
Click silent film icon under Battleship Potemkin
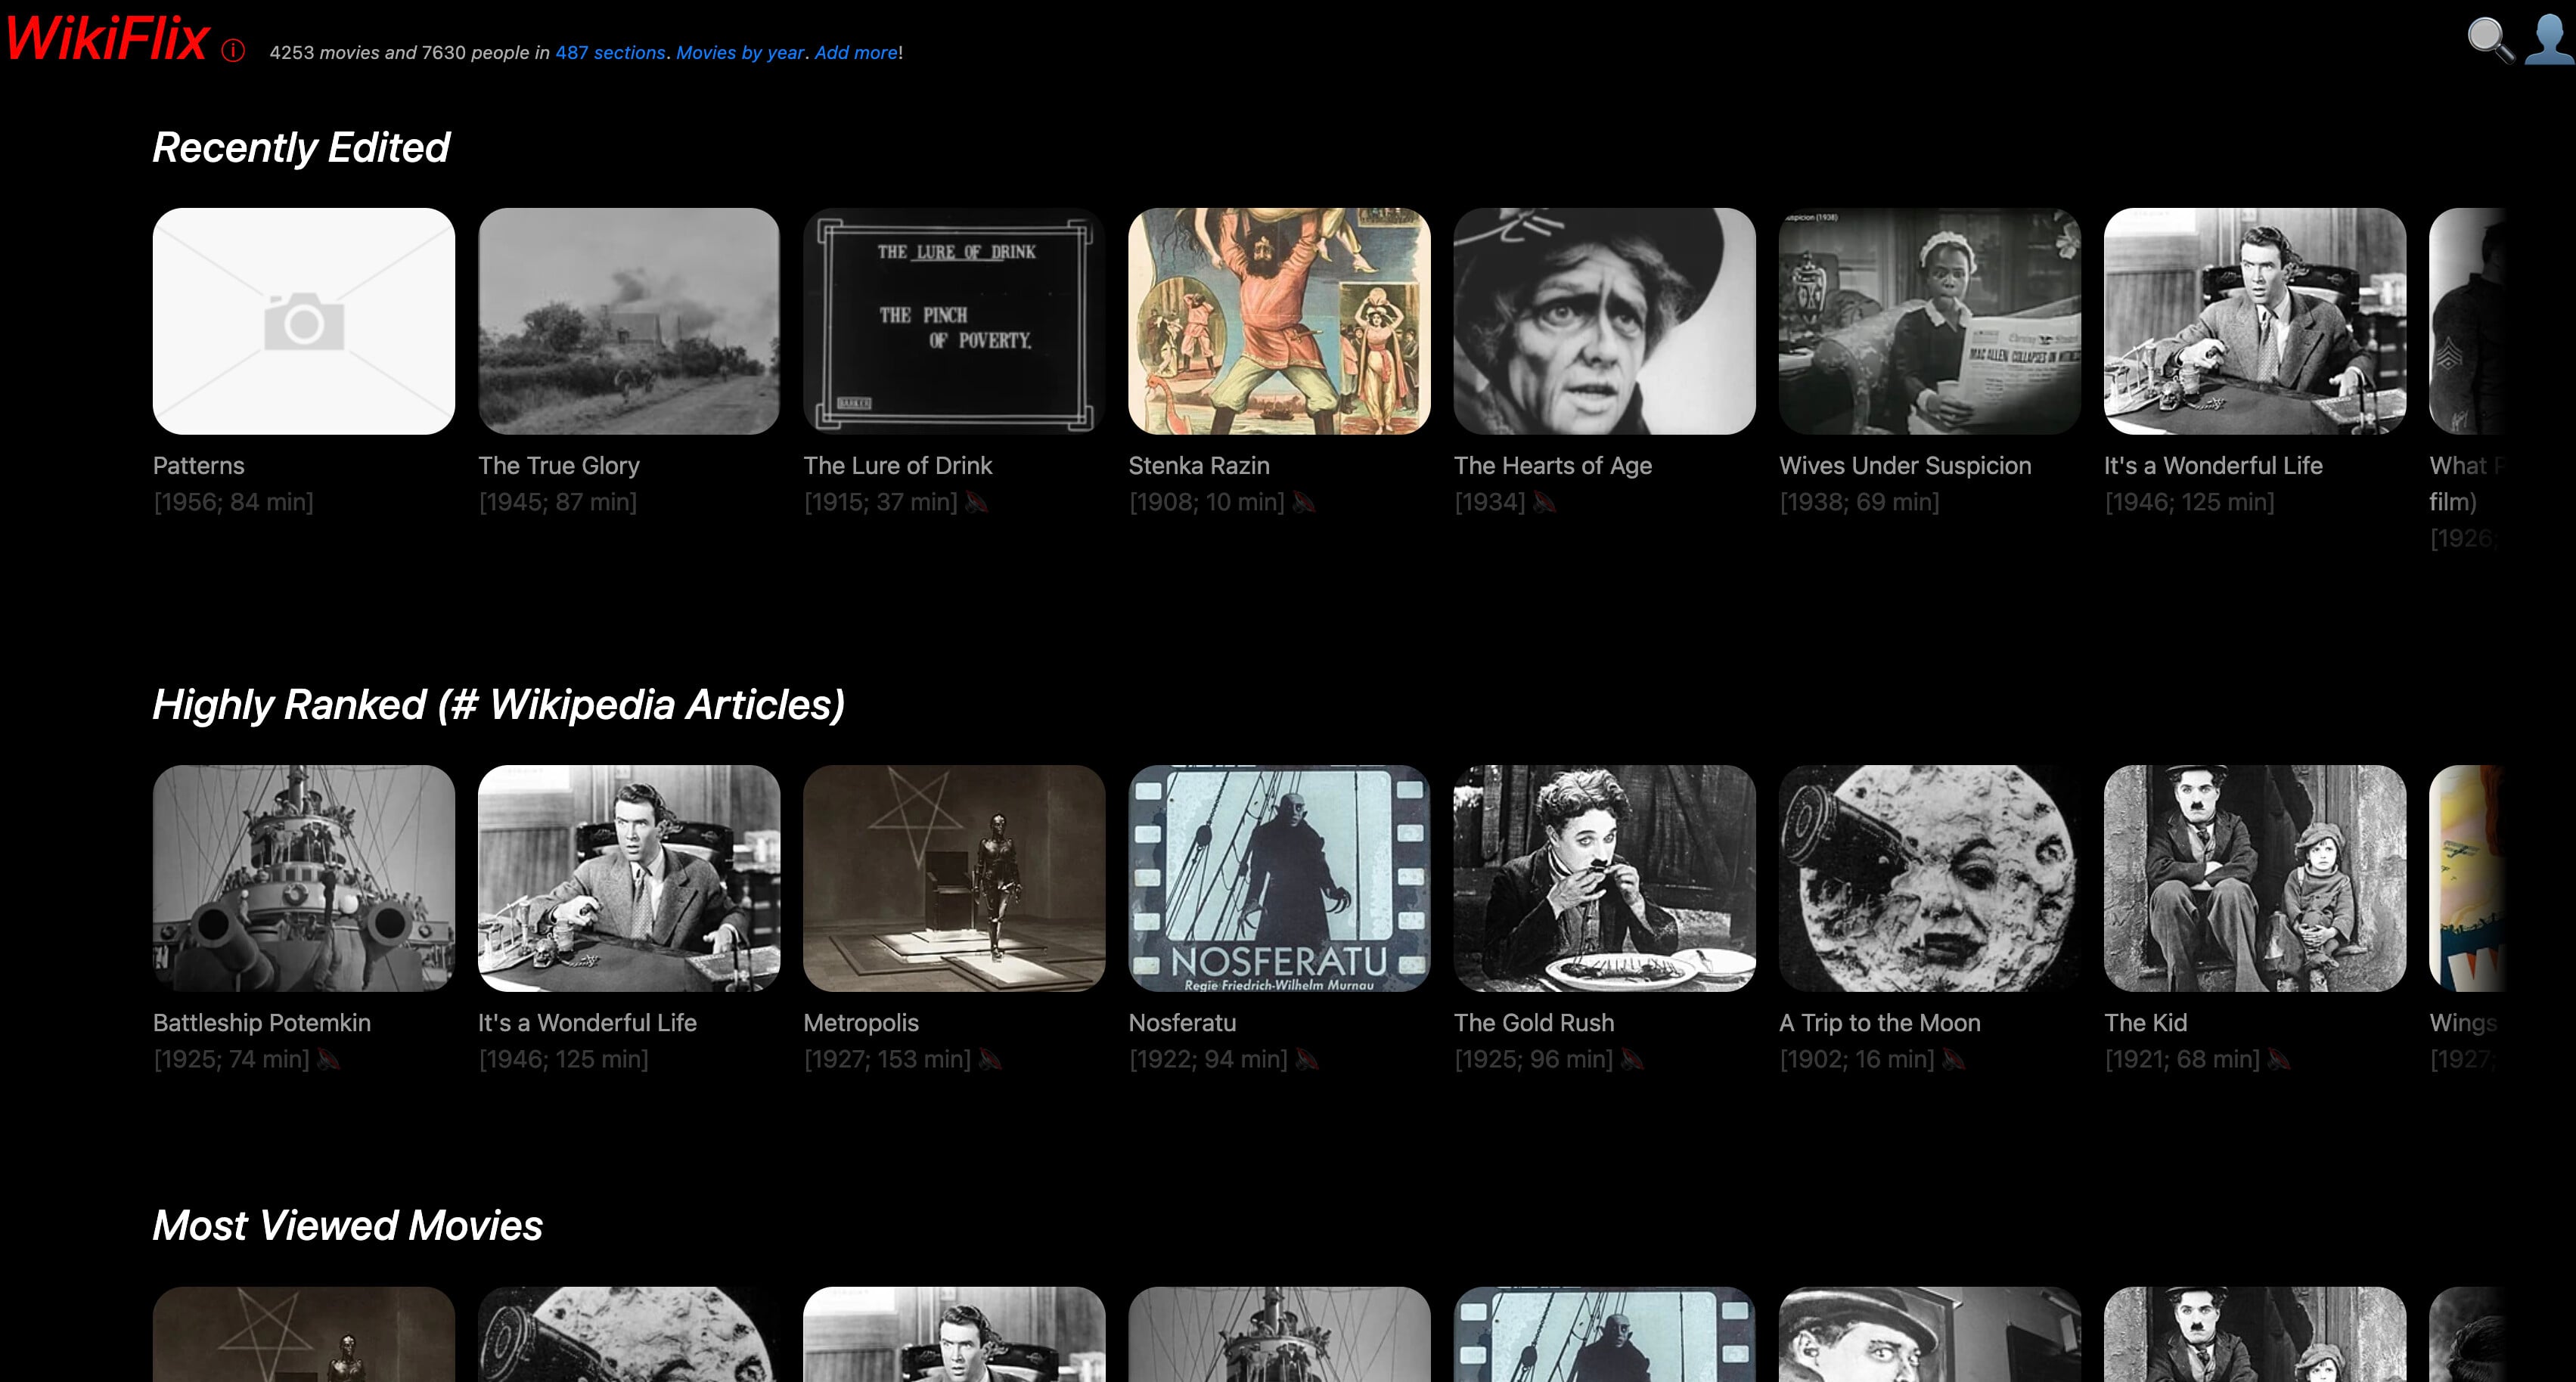click(328, 1059)
